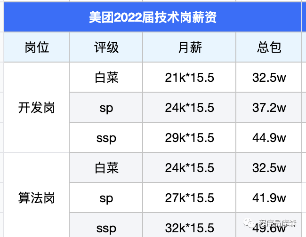Click the 月薪 column header
Screen dimensions: 306x237
pos(190,47)
